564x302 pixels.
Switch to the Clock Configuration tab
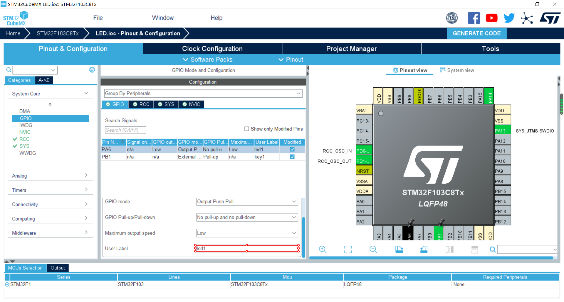(x=212, y=49)
